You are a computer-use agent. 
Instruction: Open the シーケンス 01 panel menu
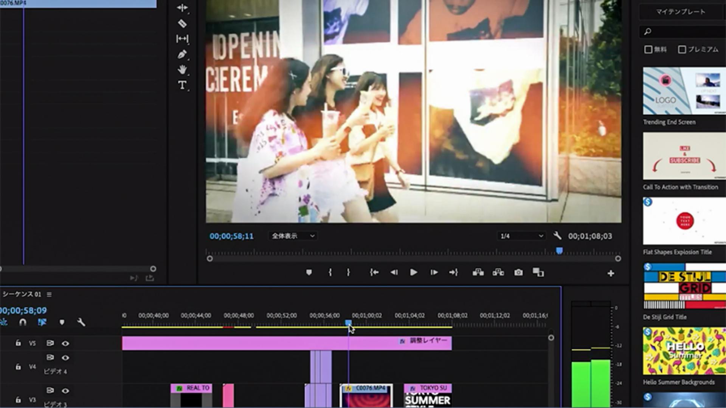[x=49, y=294]
